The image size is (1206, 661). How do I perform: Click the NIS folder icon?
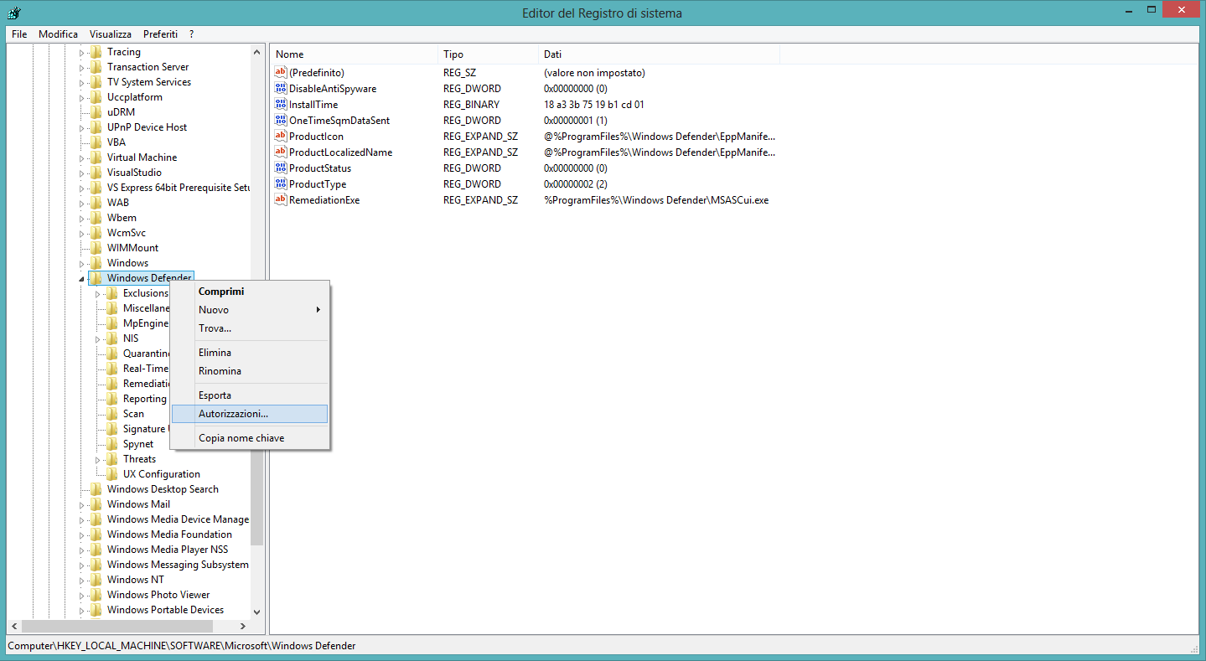click(x=111, y=338)
